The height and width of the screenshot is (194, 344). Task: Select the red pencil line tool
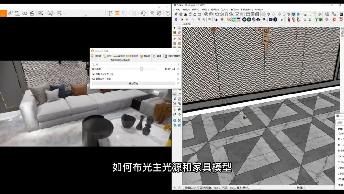[175, 39]
